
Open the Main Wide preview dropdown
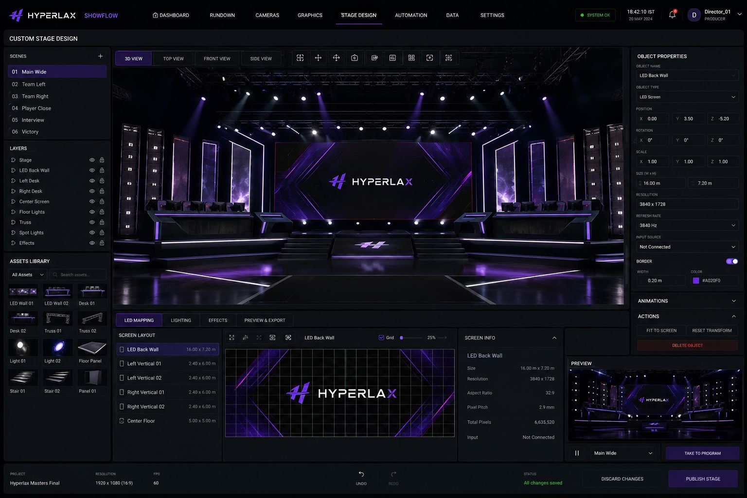point(622,453)
